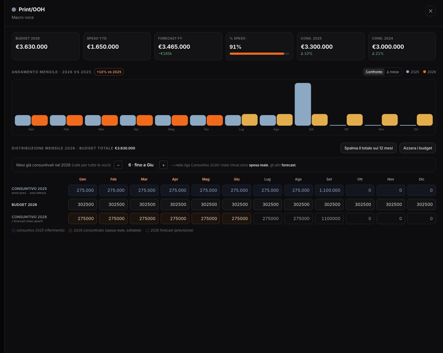Click the Budget 2026 card €3.630.000
The image size is (443, 353).
pyautogui.click(x=45, y=46)
